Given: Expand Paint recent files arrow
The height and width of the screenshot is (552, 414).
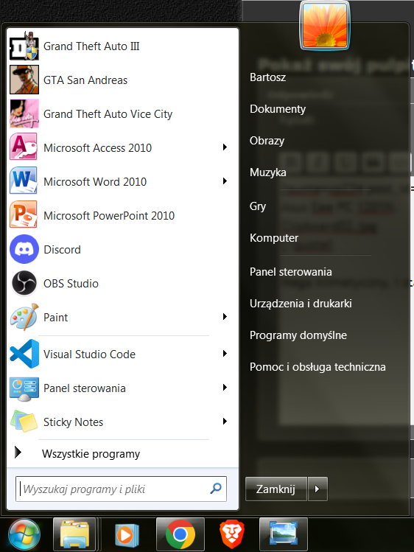Looking at the screenshot, I should (x=225, y=316).
